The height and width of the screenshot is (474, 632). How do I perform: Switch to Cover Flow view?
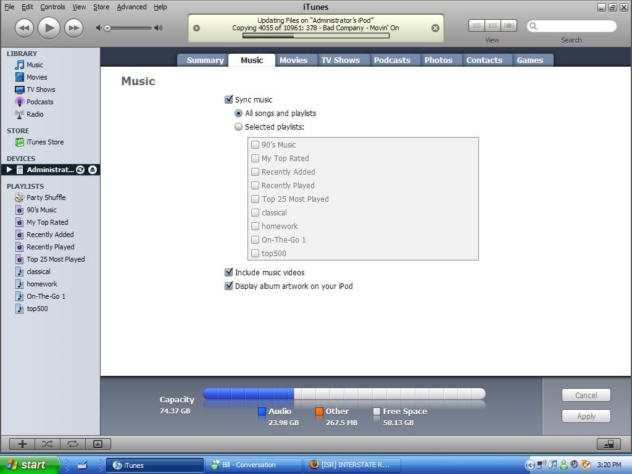(509, 26)
